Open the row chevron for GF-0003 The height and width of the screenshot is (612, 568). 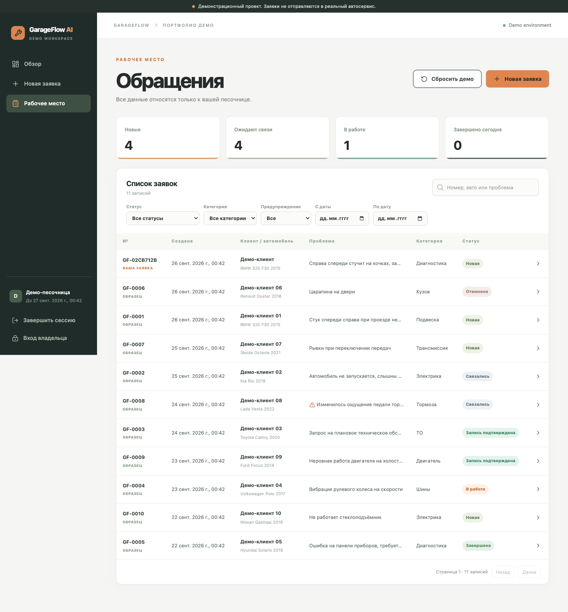tap(538, 433)
